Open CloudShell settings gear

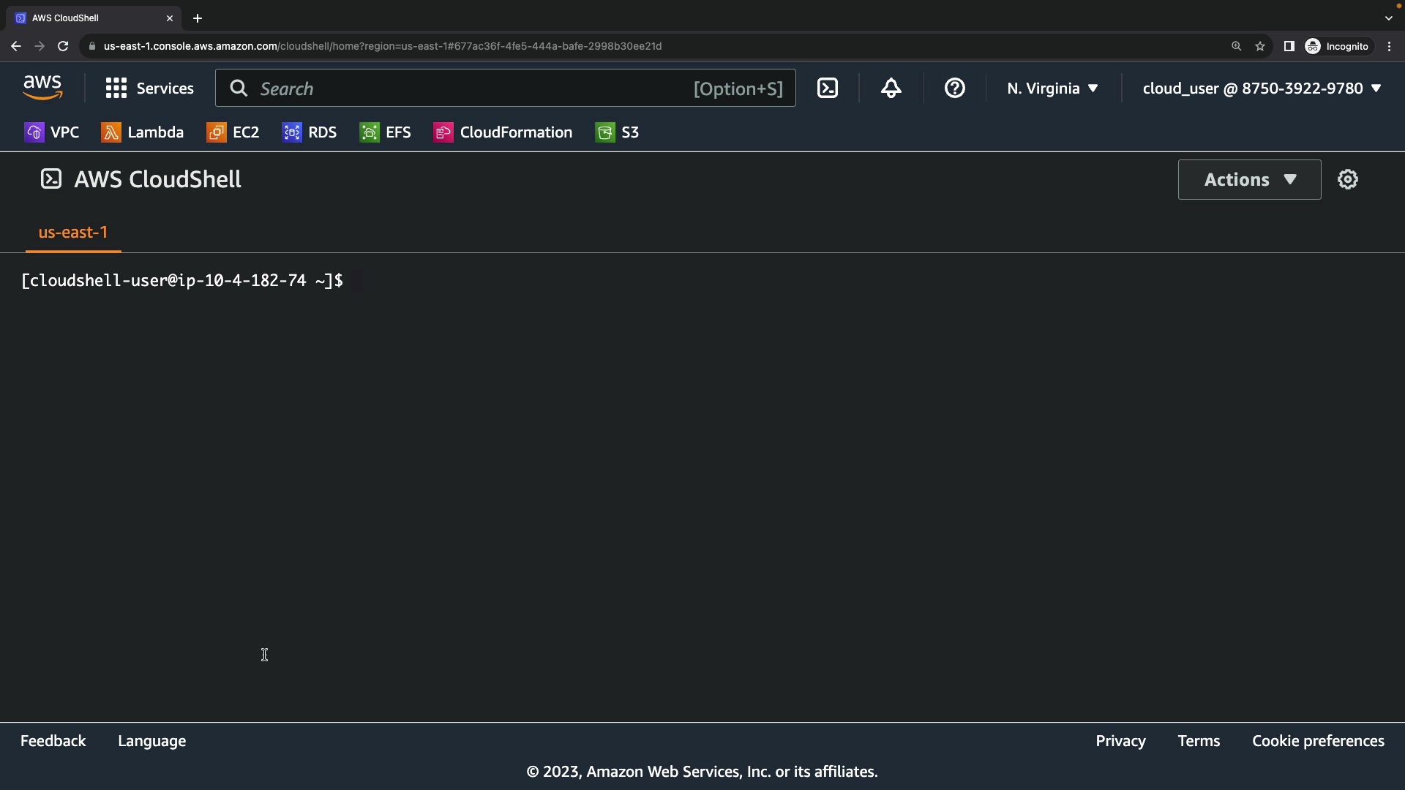(x=1347, y=179)
